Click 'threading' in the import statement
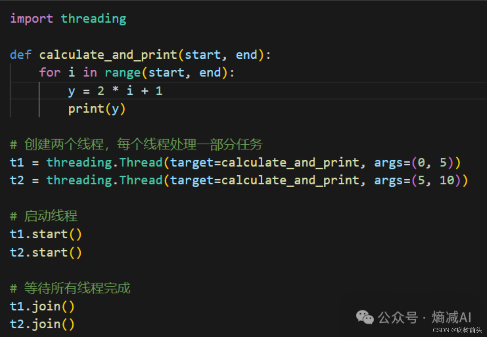This screenshot has width=488, height=337. tap(94, 19)
